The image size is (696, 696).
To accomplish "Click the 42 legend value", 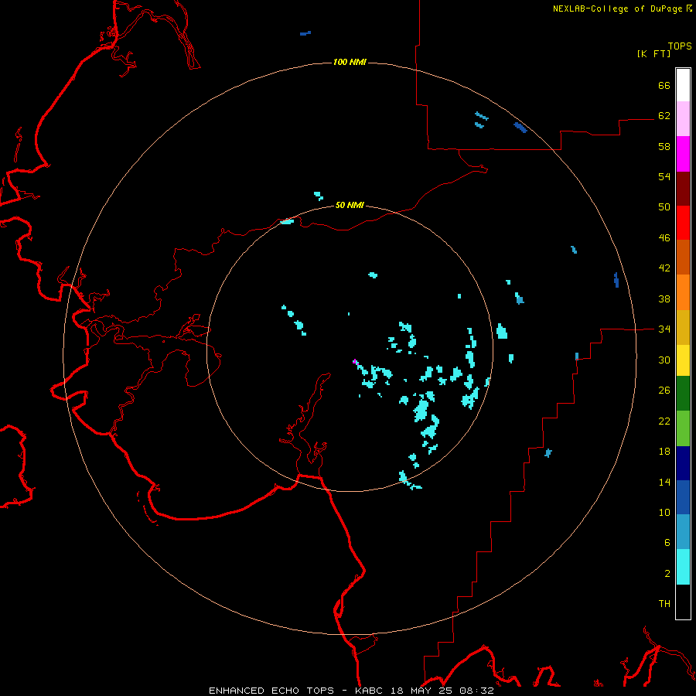I will click(x=664, y=268).
